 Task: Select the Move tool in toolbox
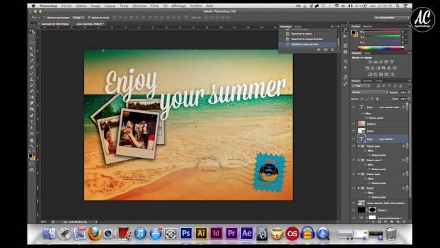32,32
